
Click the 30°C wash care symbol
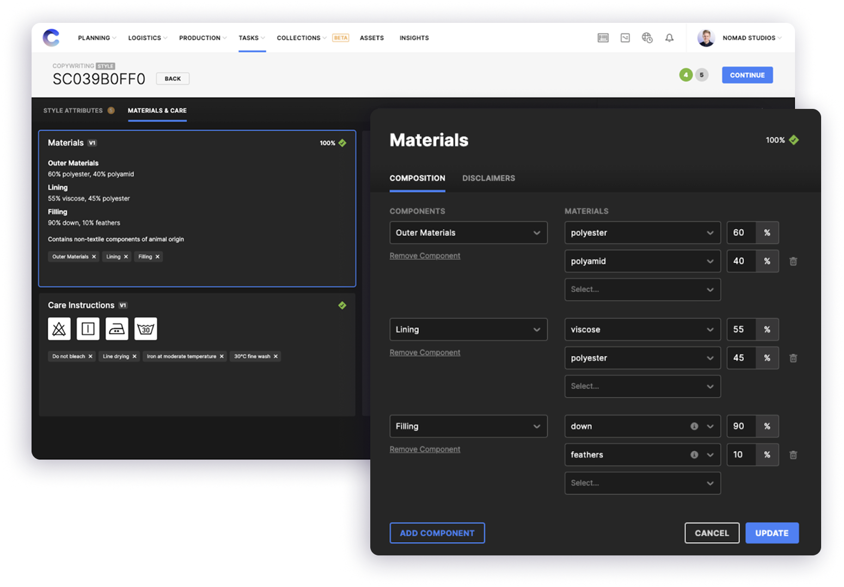tap(146, 328)
